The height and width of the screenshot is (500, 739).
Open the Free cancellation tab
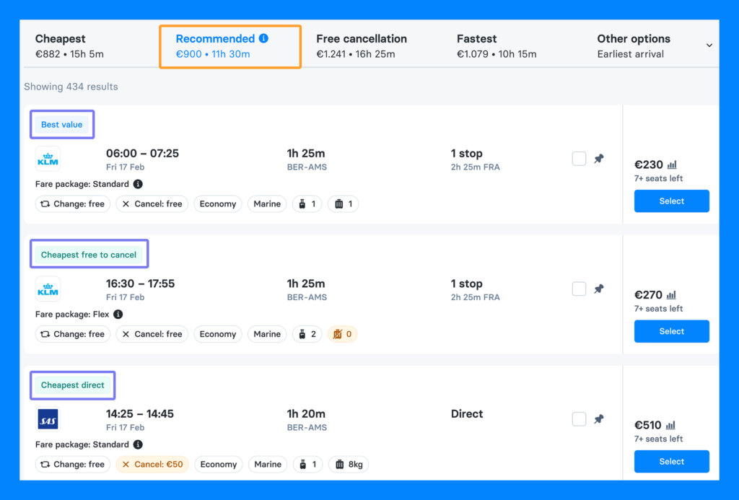click(x=361, y=46)
